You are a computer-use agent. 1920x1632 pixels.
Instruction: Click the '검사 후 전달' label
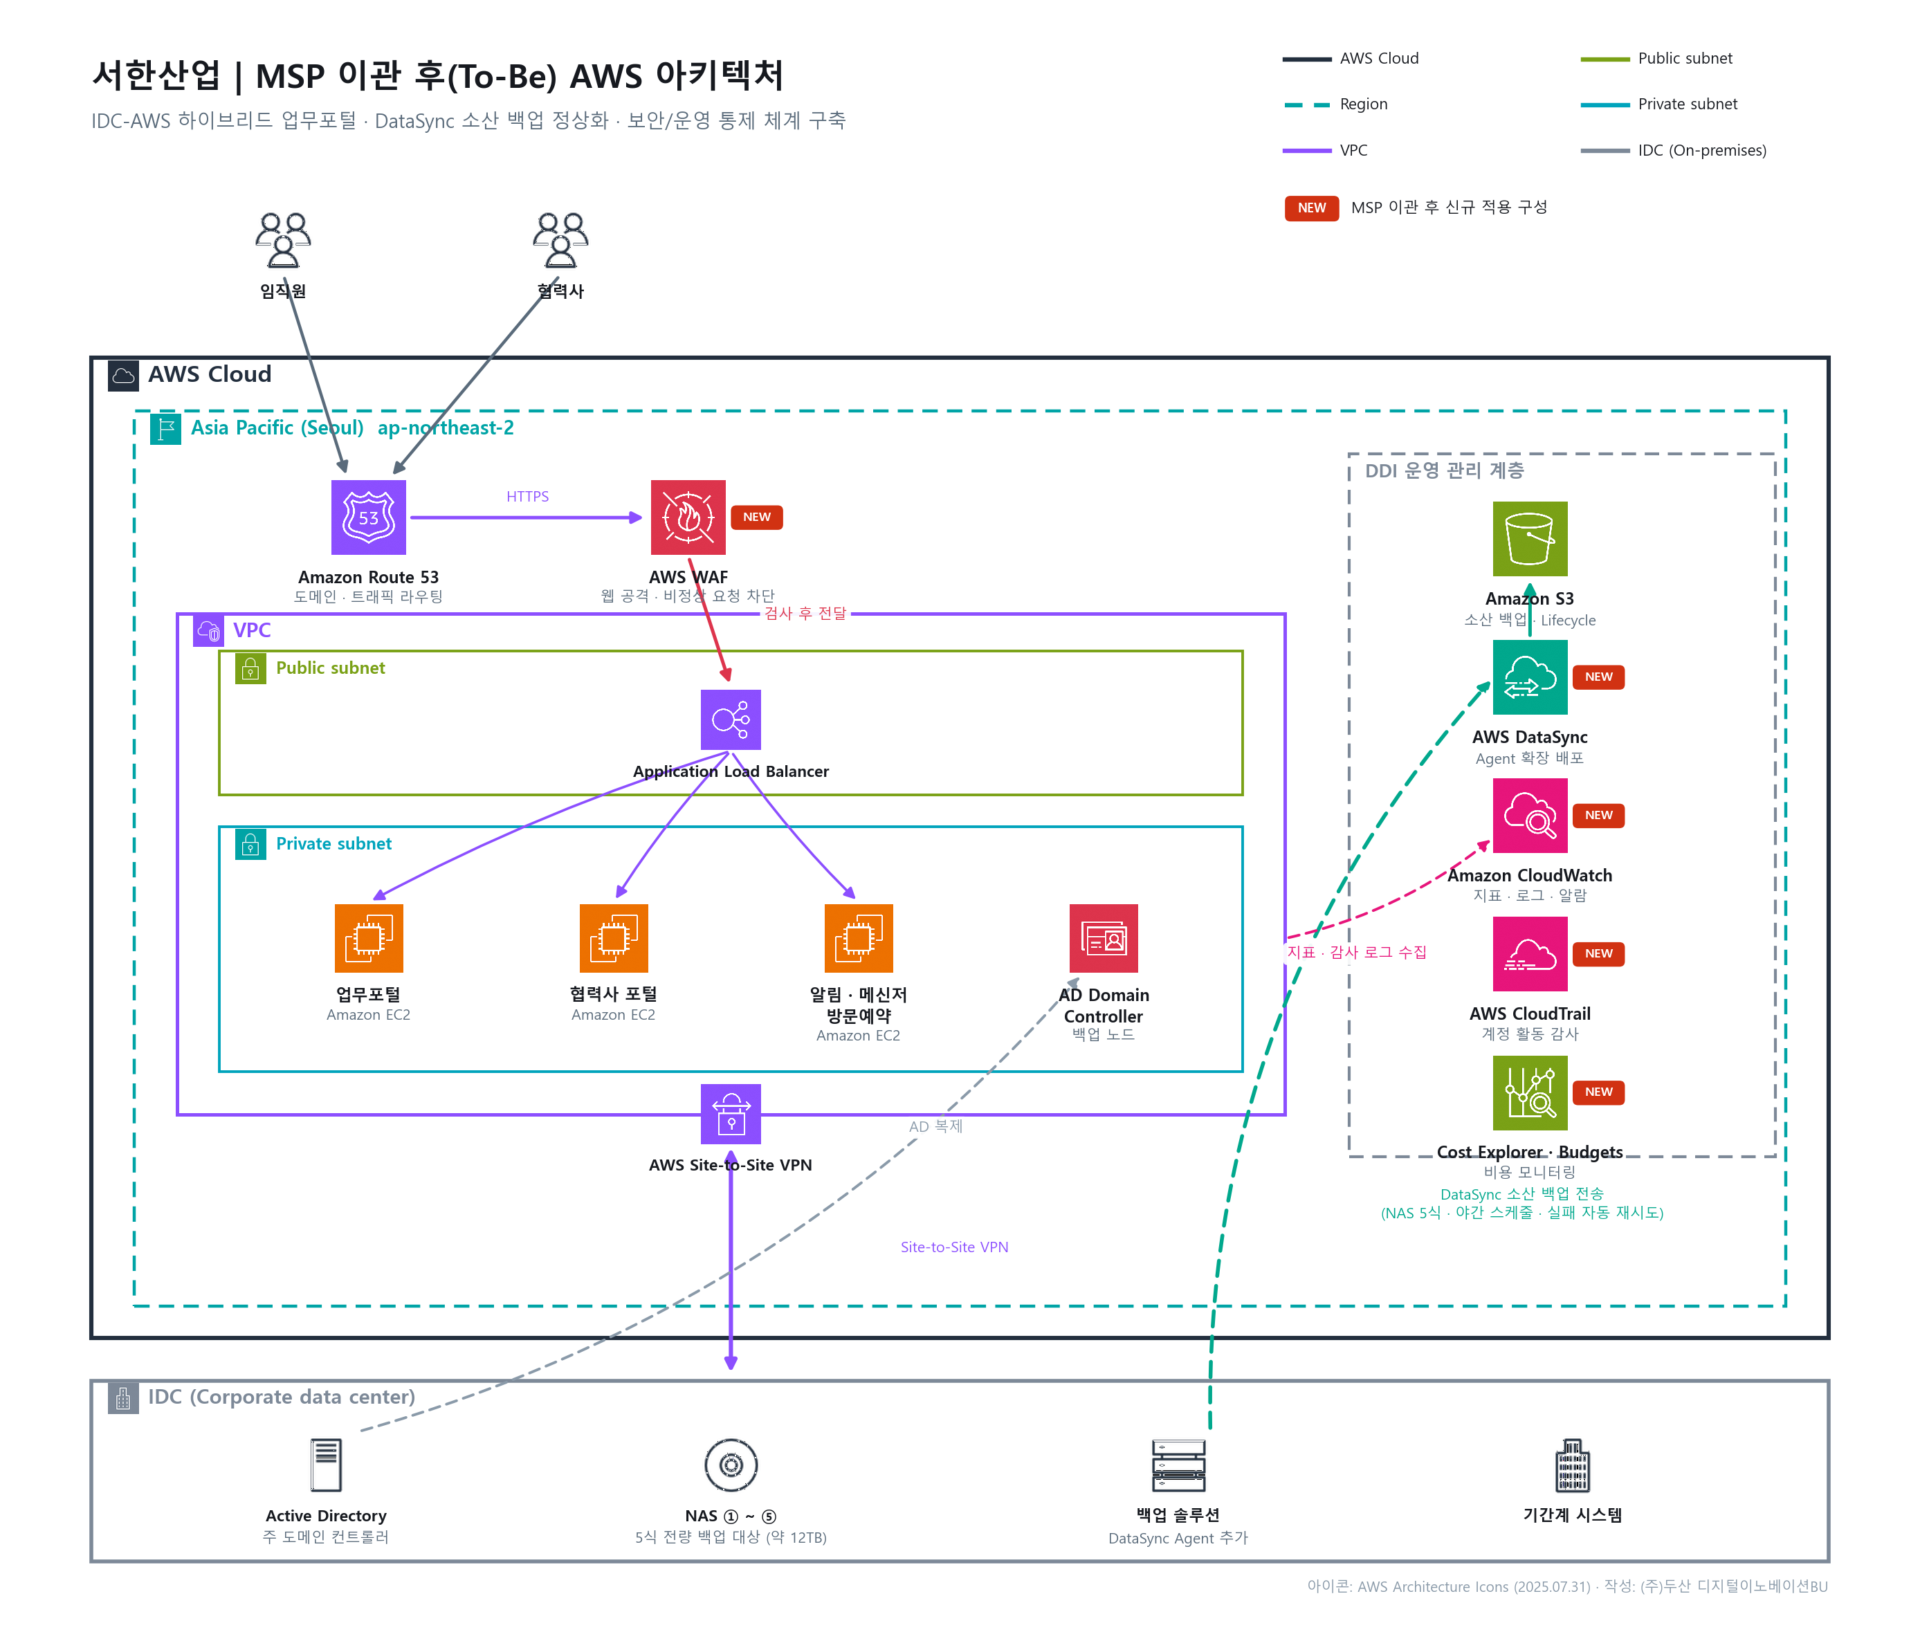point(805,614)
